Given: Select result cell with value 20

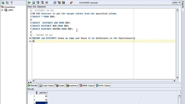Looking at the screenshot, I should click(x=42, y=100).
